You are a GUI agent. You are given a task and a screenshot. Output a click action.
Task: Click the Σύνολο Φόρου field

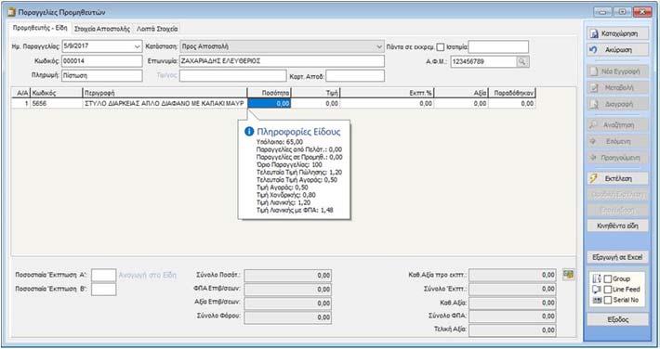click(x=288, y=317)
